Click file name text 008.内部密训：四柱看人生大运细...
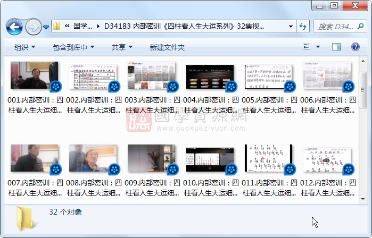 [x=94, y=188]
